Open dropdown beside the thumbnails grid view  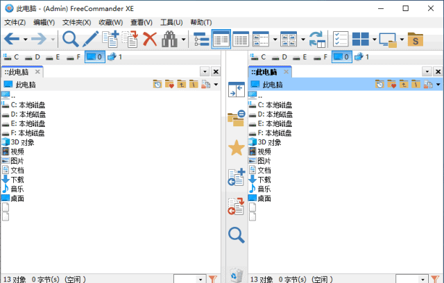(303, 40)
